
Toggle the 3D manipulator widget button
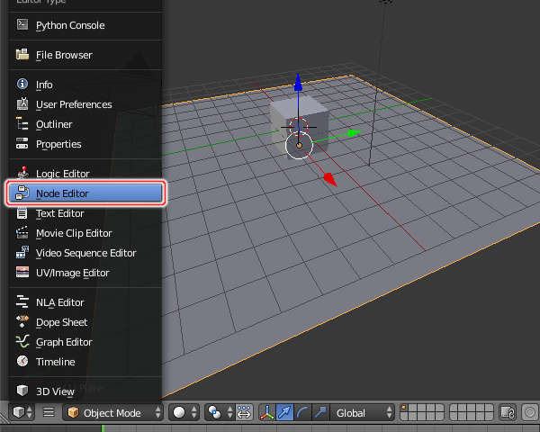tap(267, 413)
